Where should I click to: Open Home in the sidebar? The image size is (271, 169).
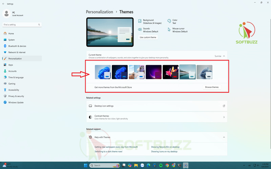(22, 33)
